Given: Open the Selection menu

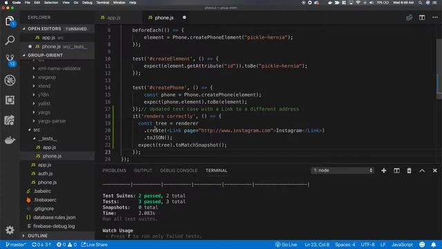Looking at the screenshot, I should [x=51, y=3].
